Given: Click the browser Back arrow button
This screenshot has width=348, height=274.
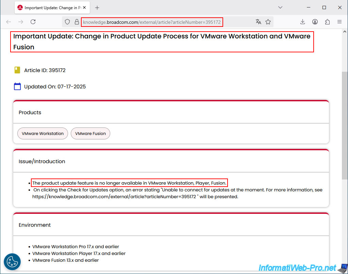Looking at the screenshot, I should coord(9,22).
